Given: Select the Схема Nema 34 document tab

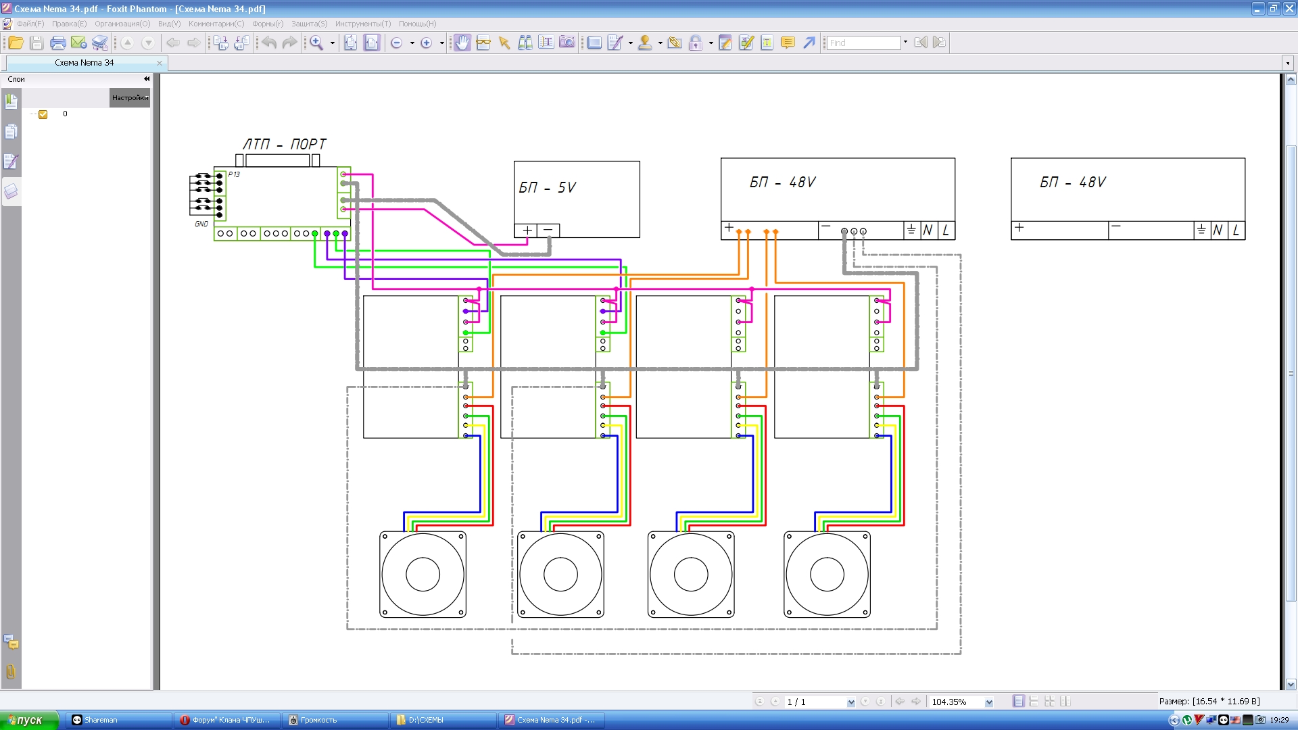Looking at the screenshot, I should (85, 63).
